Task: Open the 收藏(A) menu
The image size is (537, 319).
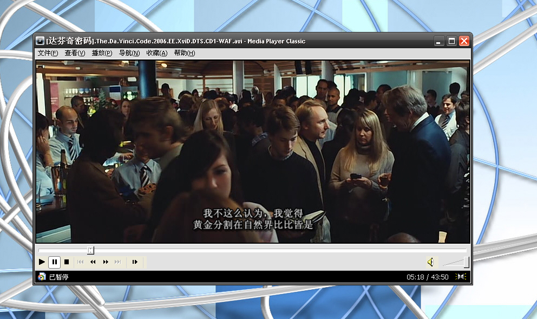Action: click(157, 53)
